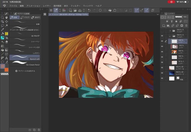Open the フィルター menu

[x=76, y=6]
